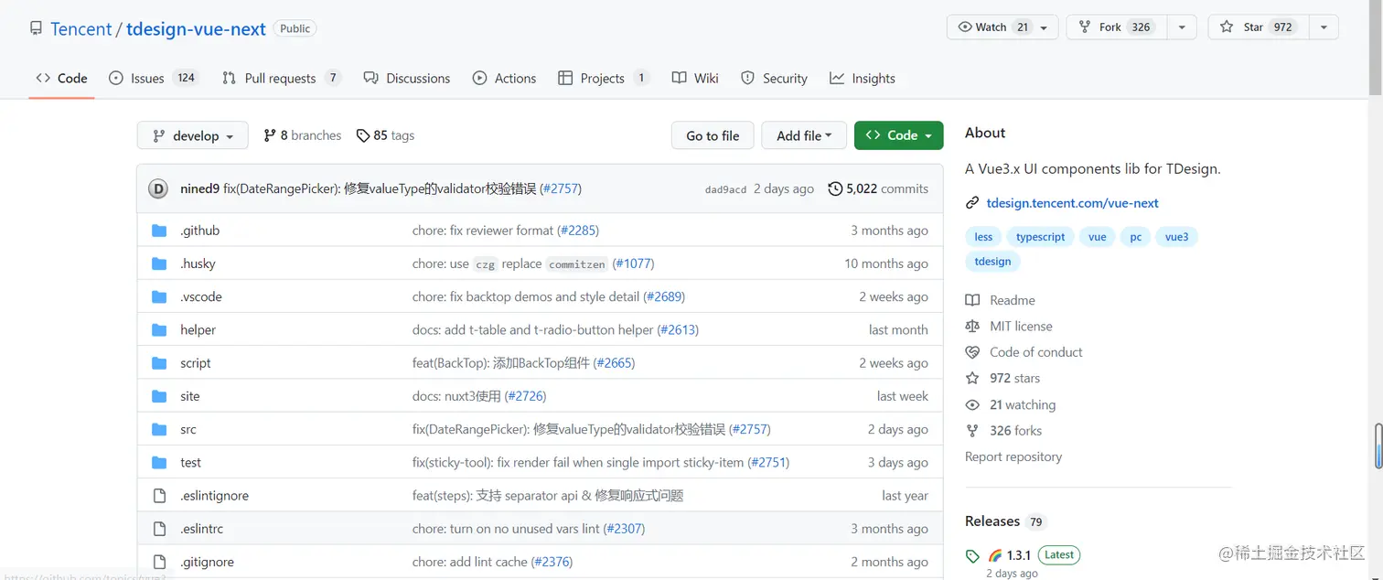Open the Actions tab
Viewport: 1383px width, 580px height.
pyautogui.click(x=504, y=79)
